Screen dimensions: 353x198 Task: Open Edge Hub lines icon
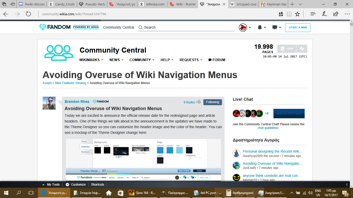313,14
